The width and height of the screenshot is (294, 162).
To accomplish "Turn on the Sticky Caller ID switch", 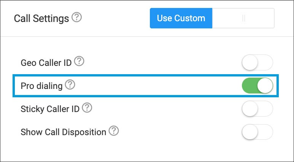I will point(257,109).
